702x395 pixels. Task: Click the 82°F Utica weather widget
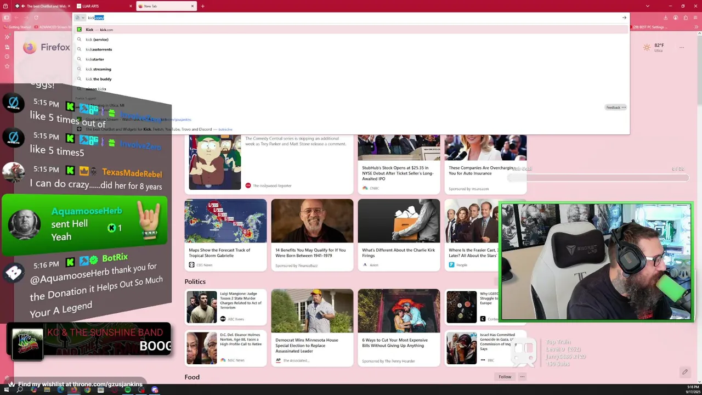(x=654, y=48)
